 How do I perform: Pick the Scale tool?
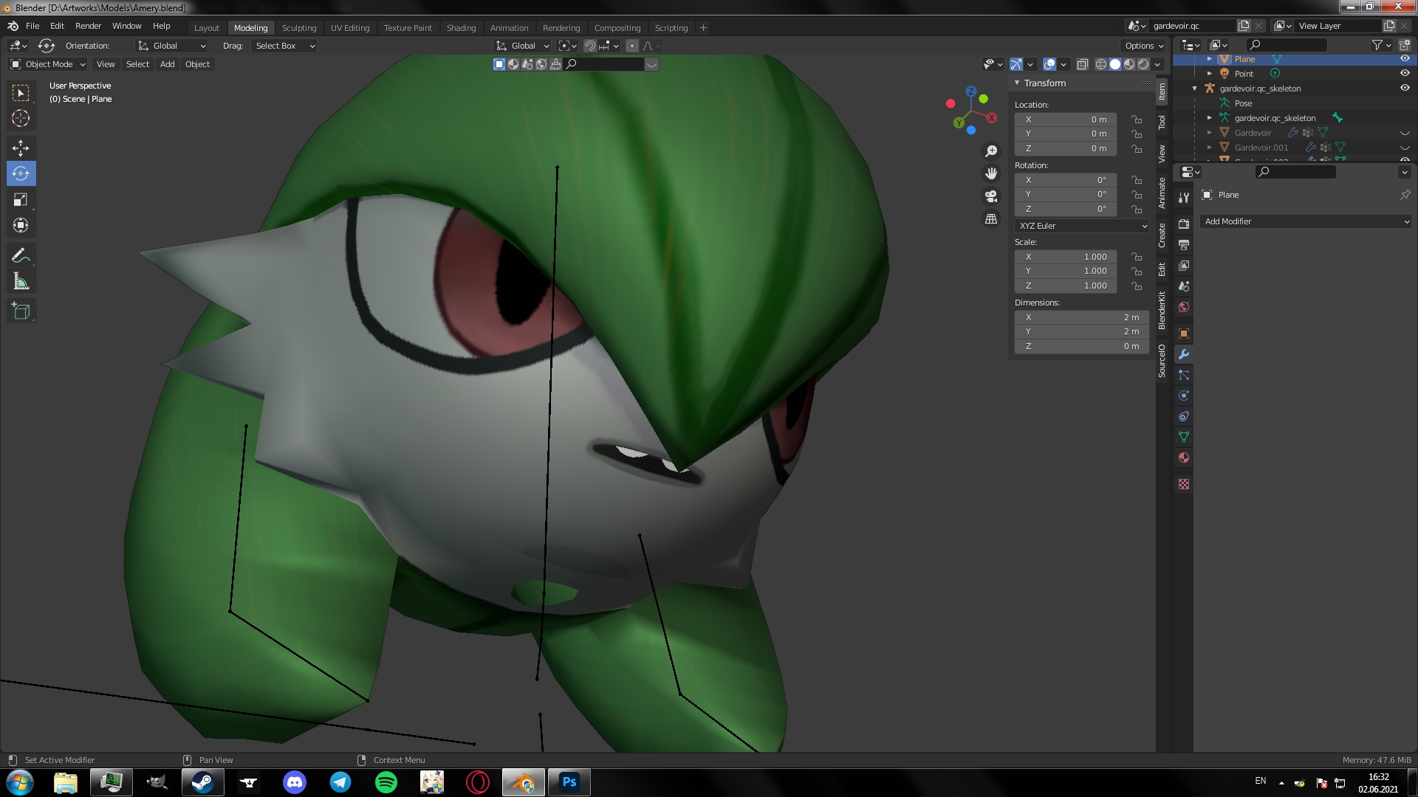point(21,199)
